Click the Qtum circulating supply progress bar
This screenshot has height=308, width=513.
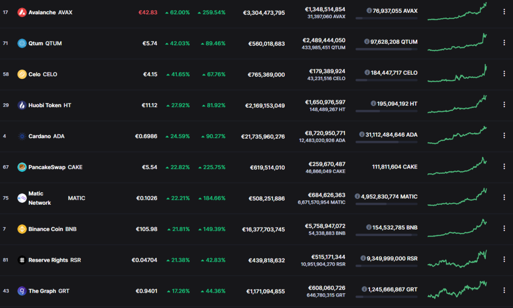point(386,50)
